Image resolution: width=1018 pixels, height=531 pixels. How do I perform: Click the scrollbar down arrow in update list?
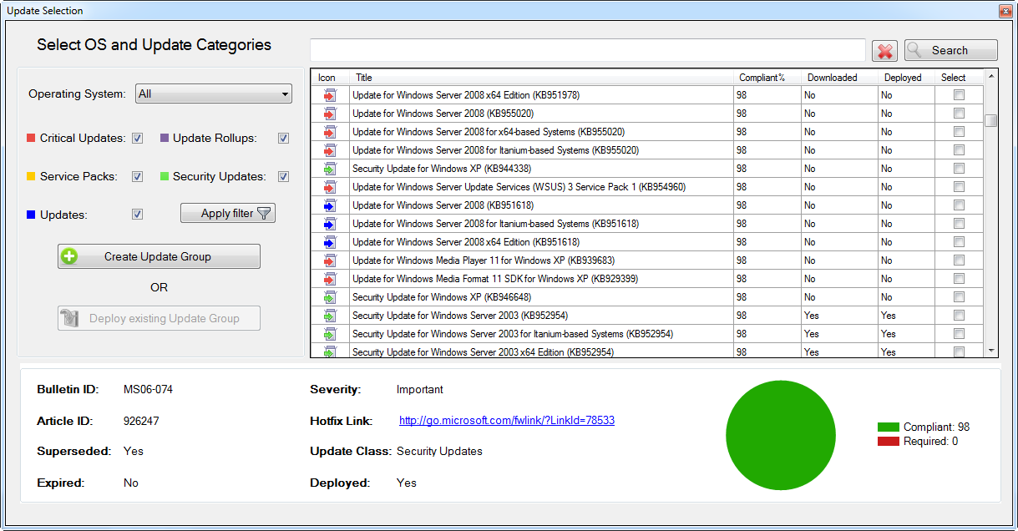pyautogui.click(x=991, y=351)
